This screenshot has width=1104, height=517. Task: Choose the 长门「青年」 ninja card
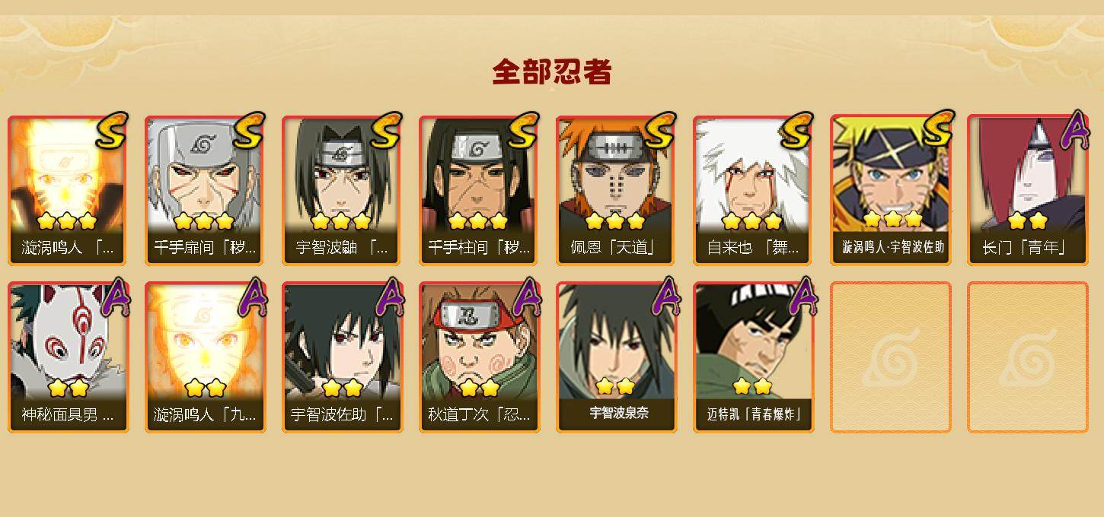[1027, 190]
